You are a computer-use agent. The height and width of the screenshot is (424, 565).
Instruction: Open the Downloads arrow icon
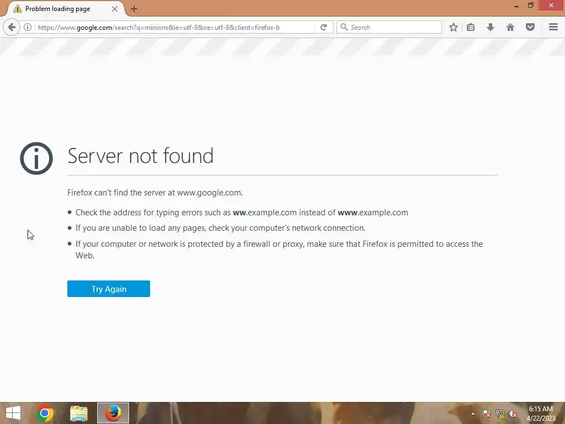coord(491,28)
